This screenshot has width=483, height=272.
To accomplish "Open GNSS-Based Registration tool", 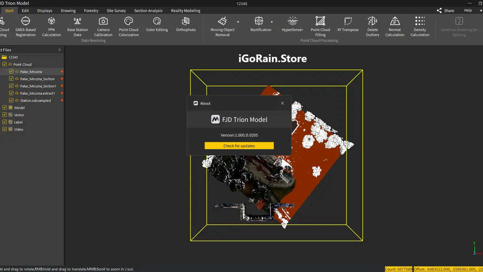I will pyautogui.click(x=25, y=27).
